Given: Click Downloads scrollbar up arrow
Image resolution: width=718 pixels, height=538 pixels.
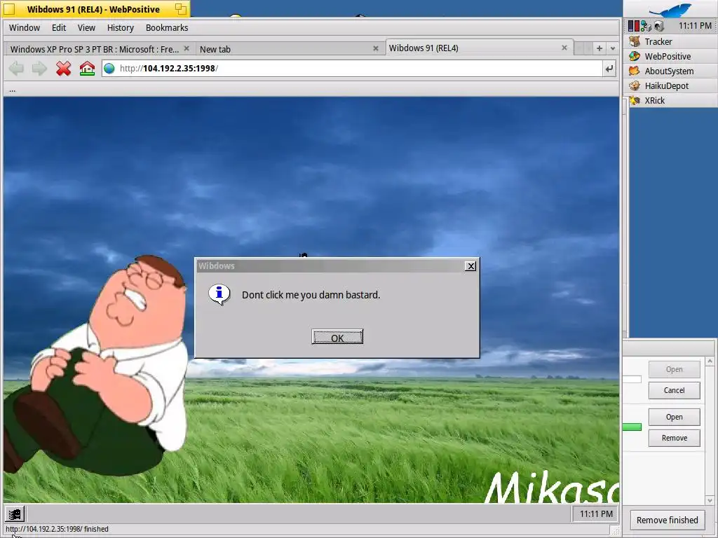Looking at the screenshot, I should (x=710, y=361).
